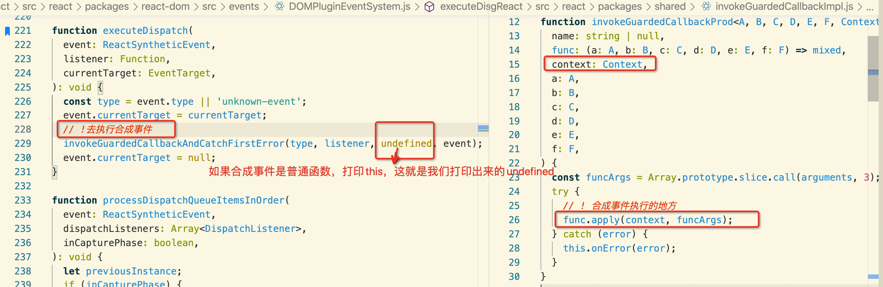This screenshot has height=287, width=883.
Task: Click ReactSyntheticEvent type on line 234
Action: pos(156,215)
